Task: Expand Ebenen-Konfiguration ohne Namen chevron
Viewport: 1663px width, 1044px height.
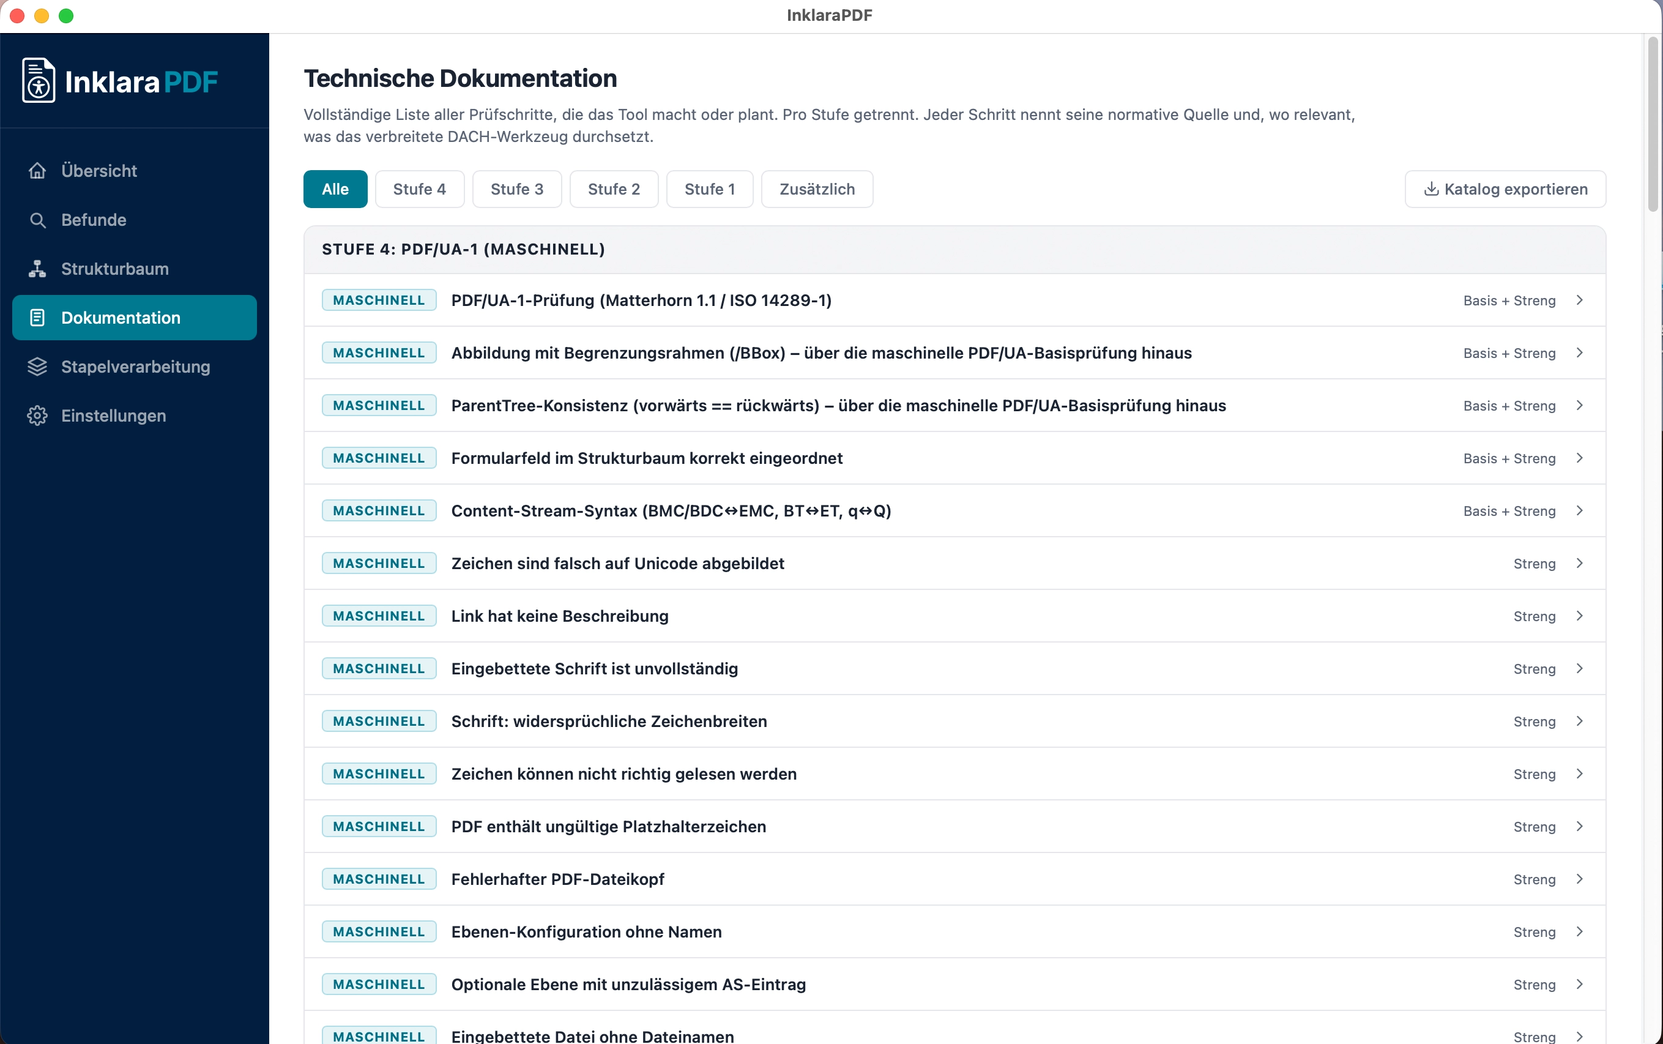Action: click(1579, 931)
